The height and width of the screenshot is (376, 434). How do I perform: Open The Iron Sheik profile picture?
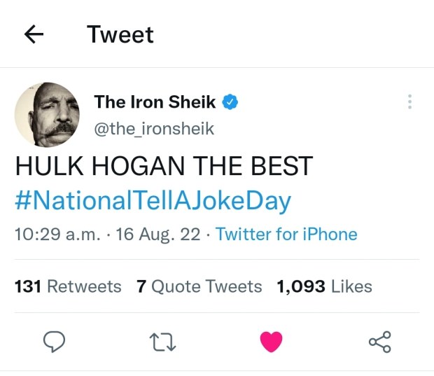pos(46,113)
